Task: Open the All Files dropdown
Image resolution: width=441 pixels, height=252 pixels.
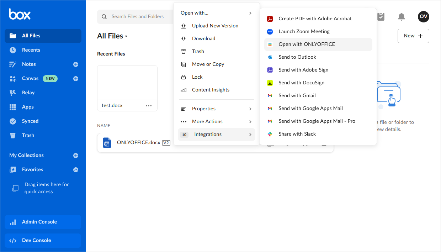Action: click(112, 36)
